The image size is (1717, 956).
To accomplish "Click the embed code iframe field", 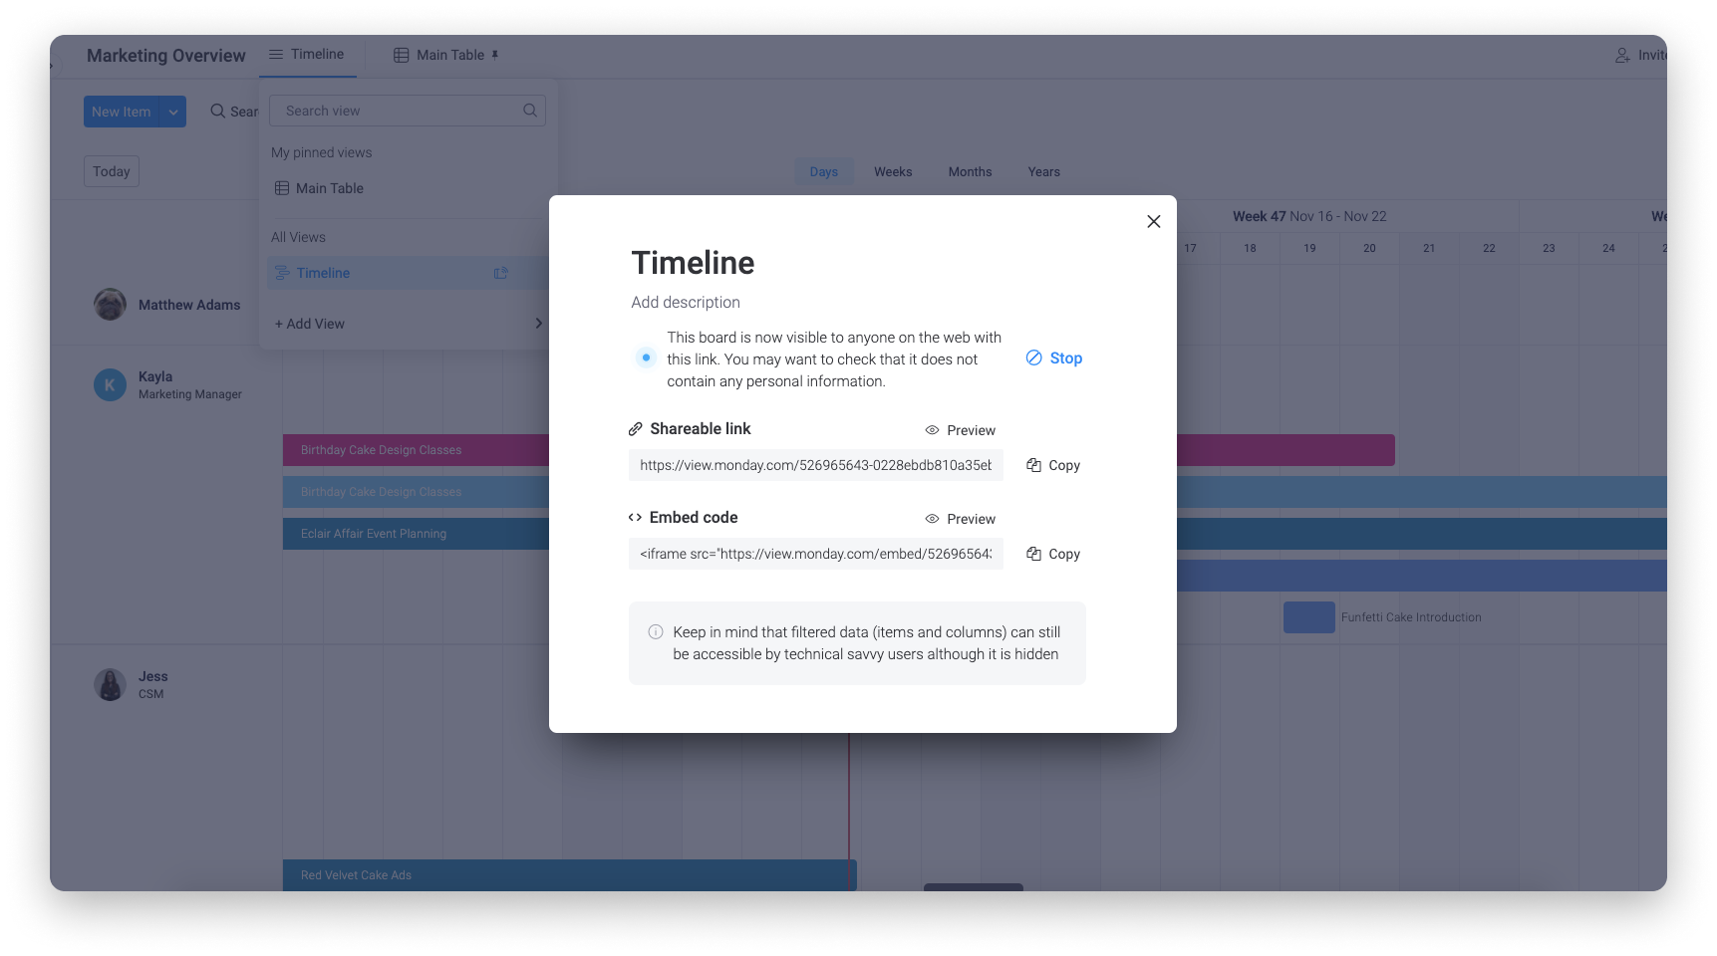I will 815,554.
